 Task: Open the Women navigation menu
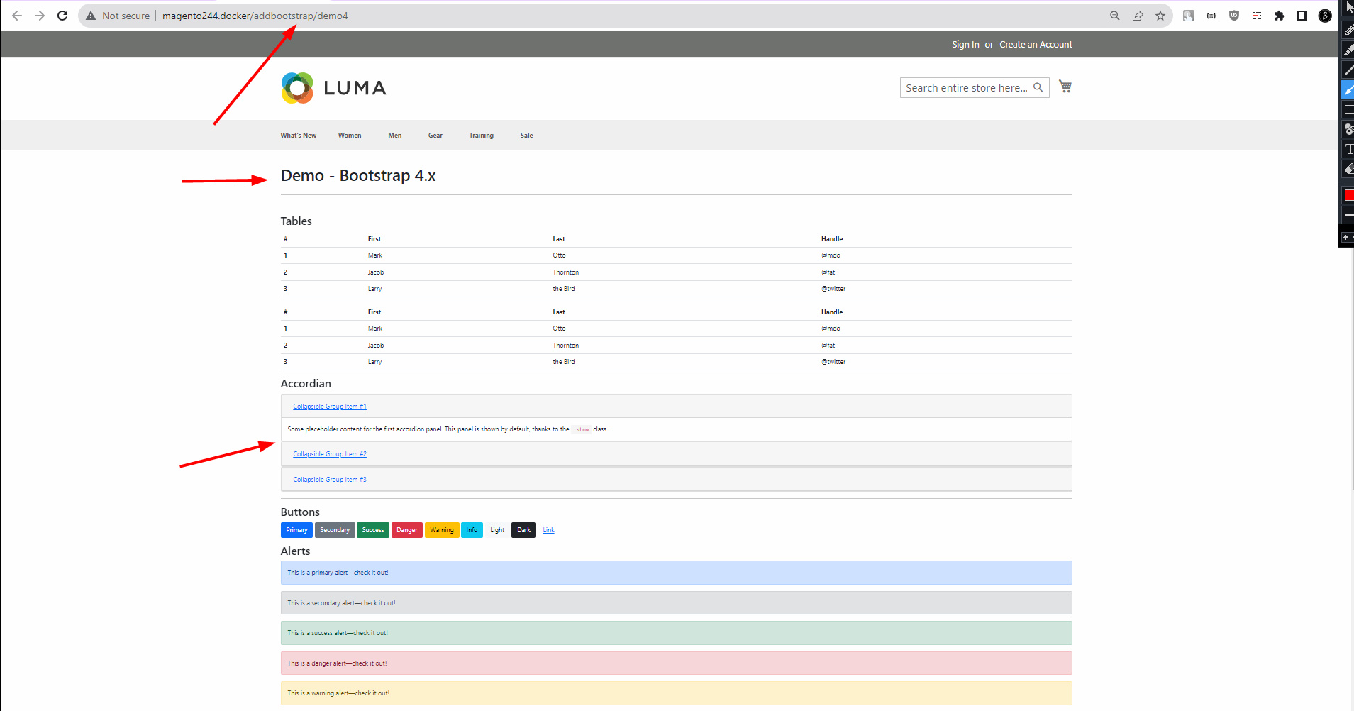click(349, 135)
